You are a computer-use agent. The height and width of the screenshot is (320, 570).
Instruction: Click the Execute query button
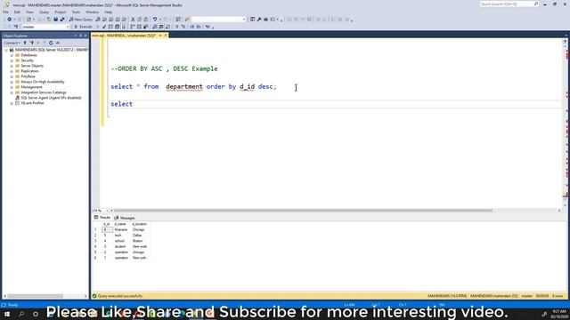point(83,27)
